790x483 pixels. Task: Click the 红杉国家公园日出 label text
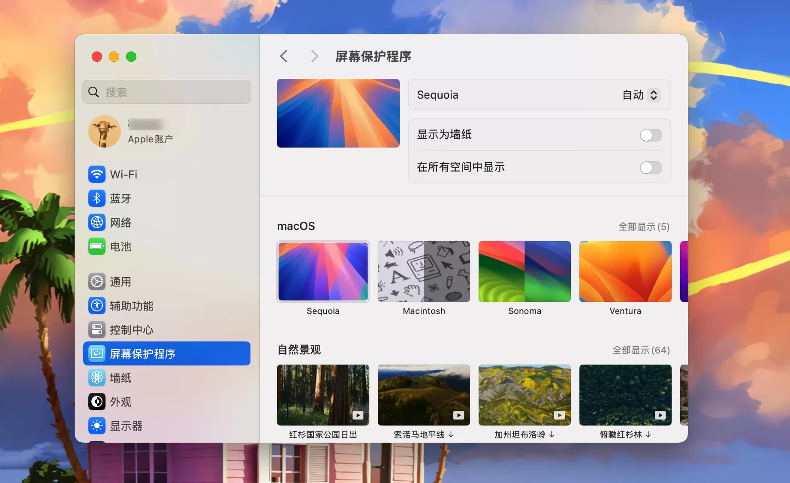pyautogui.click(x=323, y=435)
